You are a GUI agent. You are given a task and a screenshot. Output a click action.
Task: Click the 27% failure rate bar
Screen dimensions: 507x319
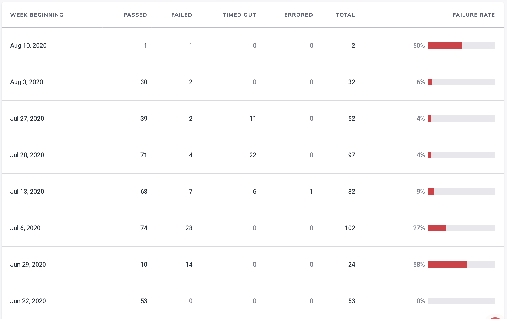(438, 228)
